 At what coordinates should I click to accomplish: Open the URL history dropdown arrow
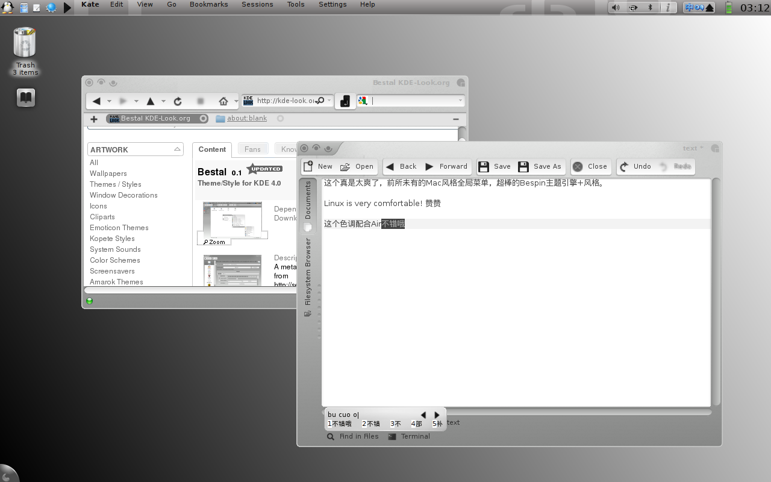click(x=329, y=101)
